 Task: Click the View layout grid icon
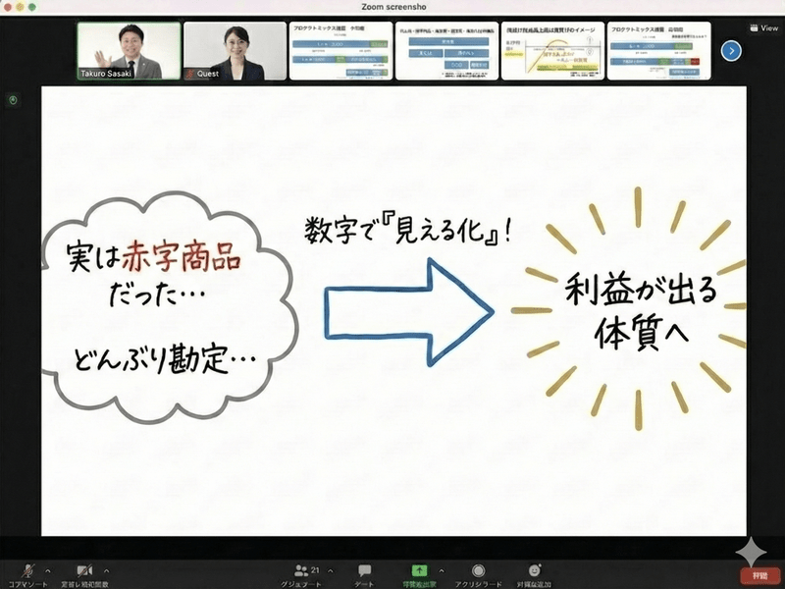point(754,28)
